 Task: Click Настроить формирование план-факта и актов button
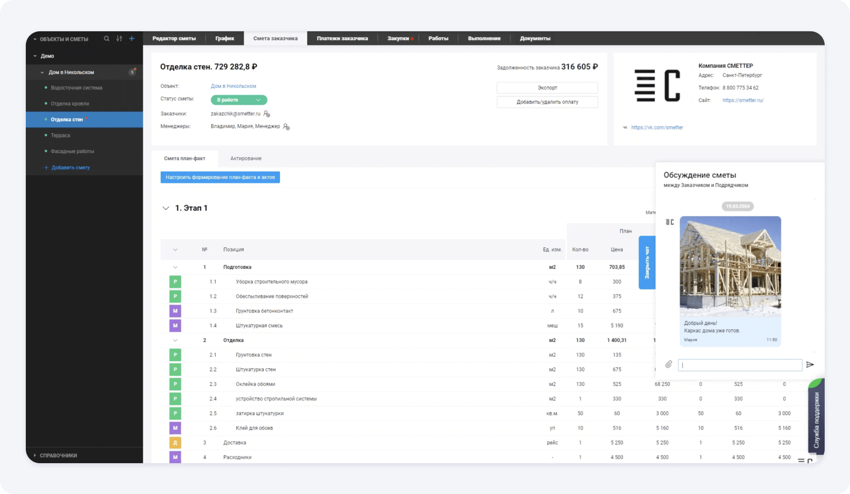pyautogui.click(x=220, y=177)
